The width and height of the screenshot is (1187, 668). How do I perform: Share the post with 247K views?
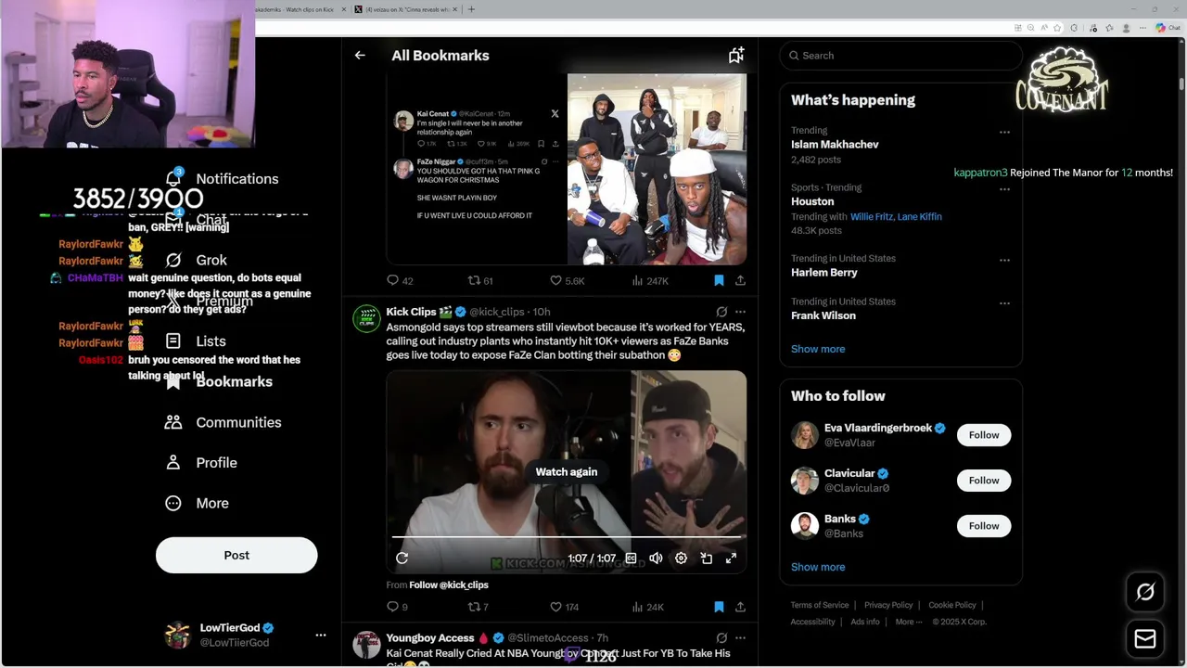(x=740, y=280)
